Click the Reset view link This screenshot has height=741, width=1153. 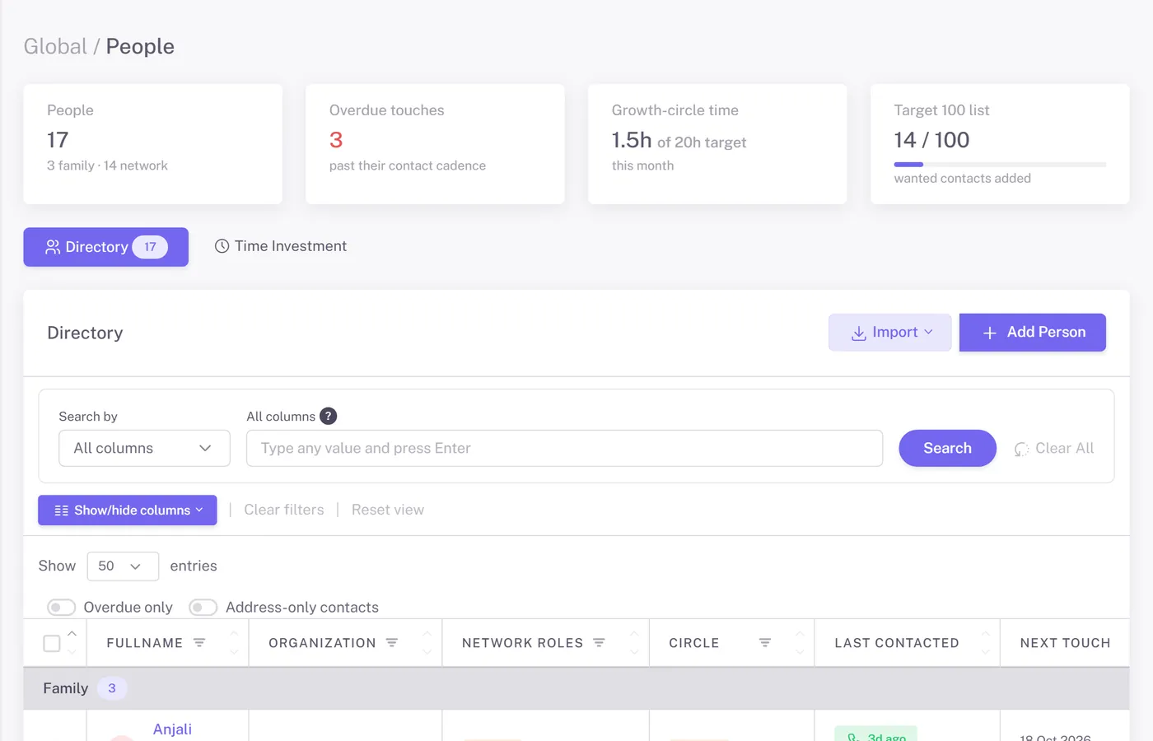pos(388,510)
